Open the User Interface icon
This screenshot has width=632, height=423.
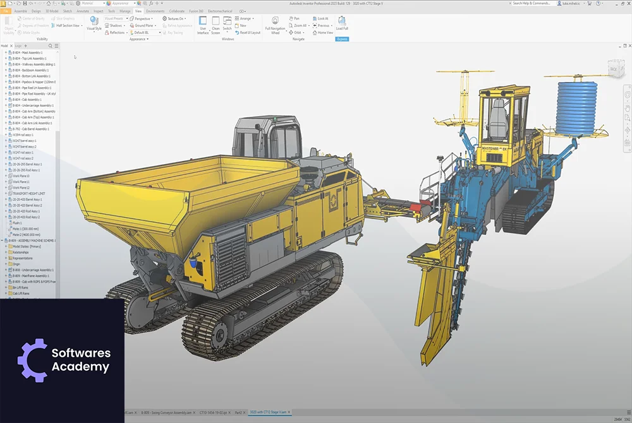(x=203, y=21)
